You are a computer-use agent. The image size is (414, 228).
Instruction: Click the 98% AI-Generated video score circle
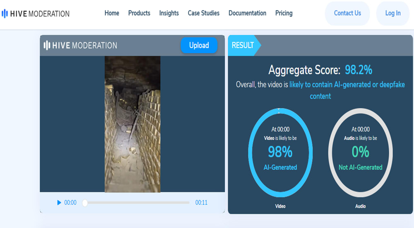(280, 153)
